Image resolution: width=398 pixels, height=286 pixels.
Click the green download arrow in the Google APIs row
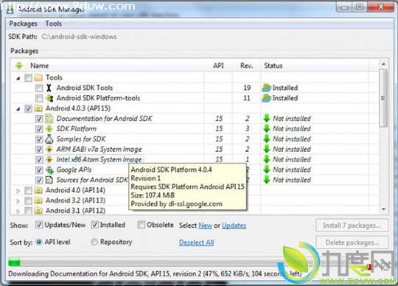click(x=267, y=170)
